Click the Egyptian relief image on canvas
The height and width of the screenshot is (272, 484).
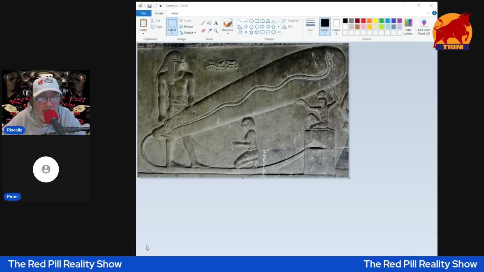[x=243, y=110]
